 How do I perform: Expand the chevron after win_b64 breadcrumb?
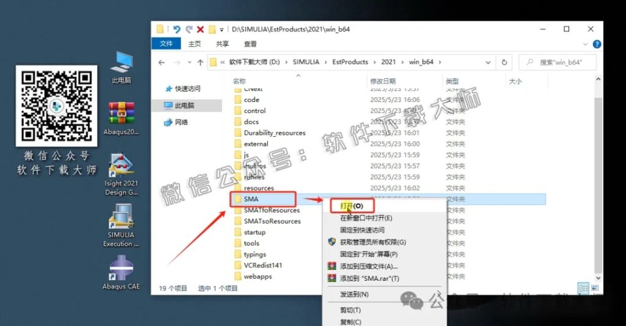440,62
